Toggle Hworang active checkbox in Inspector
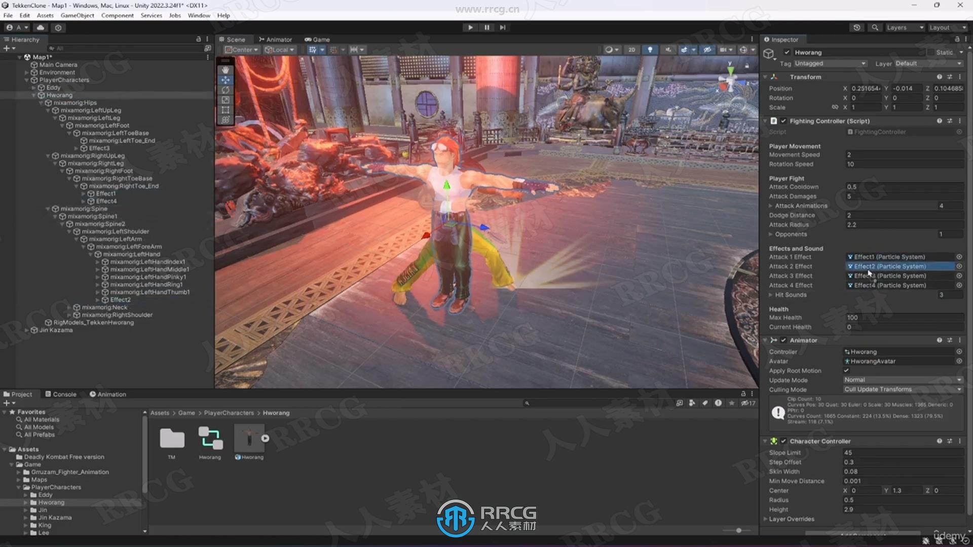The image size is (973, 547). (787, 52)
